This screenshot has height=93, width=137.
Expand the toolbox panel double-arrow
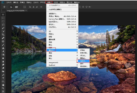click(2, 10)
